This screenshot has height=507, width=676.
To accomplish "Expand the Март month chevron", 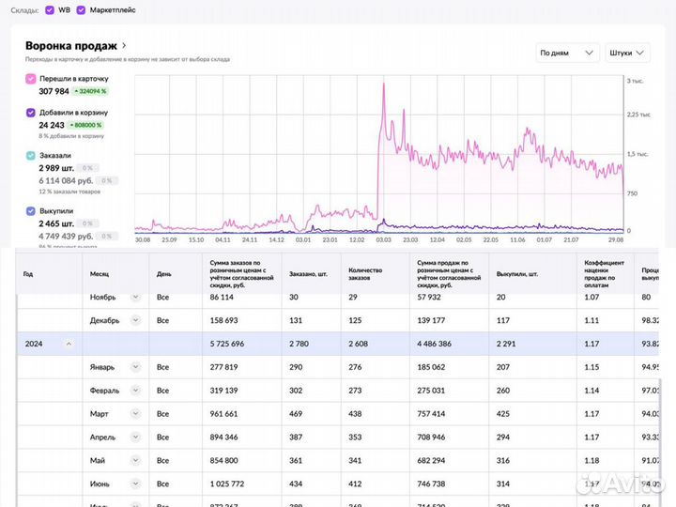I will pyautogui.click(x=135, y=414).
